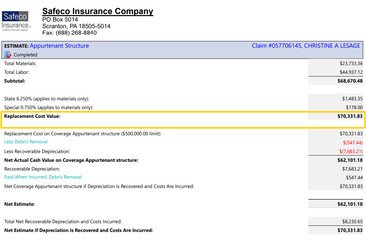Click the State 6.250% tax label
This screenshot has height=241, width=366.
click(47, 99)
